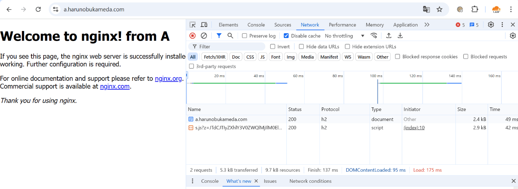The height and width of the screenshot is (189, 518).
Task: Sort by the Protocol column header
Action: (344, 109)
